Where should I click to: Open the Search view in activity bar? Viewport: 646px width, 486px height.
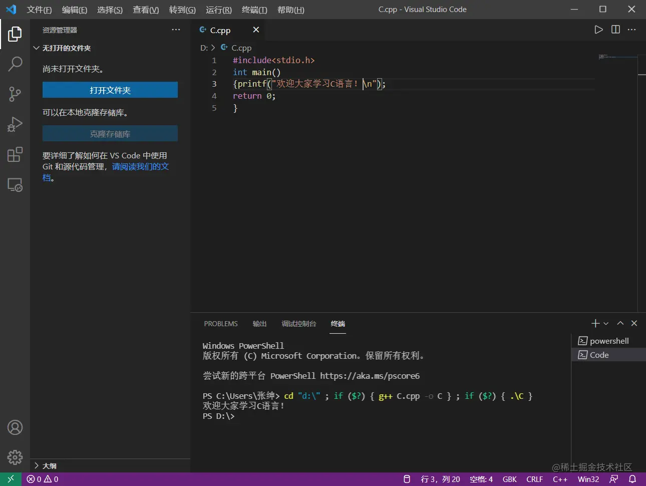(x=15, y=64)
